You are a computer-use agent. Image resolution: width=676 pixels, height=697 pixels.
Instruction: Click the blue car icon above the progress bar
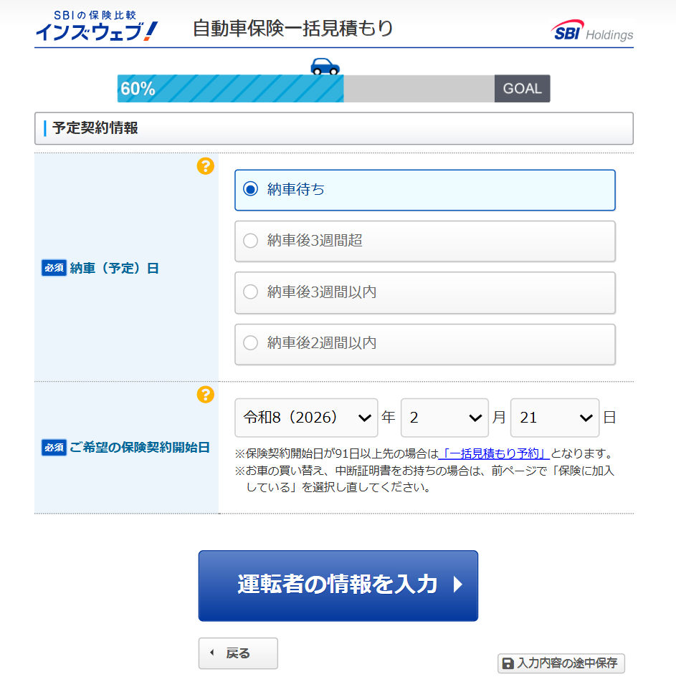[x=324, y=64]
